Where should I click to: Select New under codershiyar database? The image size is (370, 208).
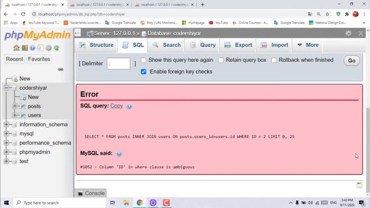click(x=33, y=97)
